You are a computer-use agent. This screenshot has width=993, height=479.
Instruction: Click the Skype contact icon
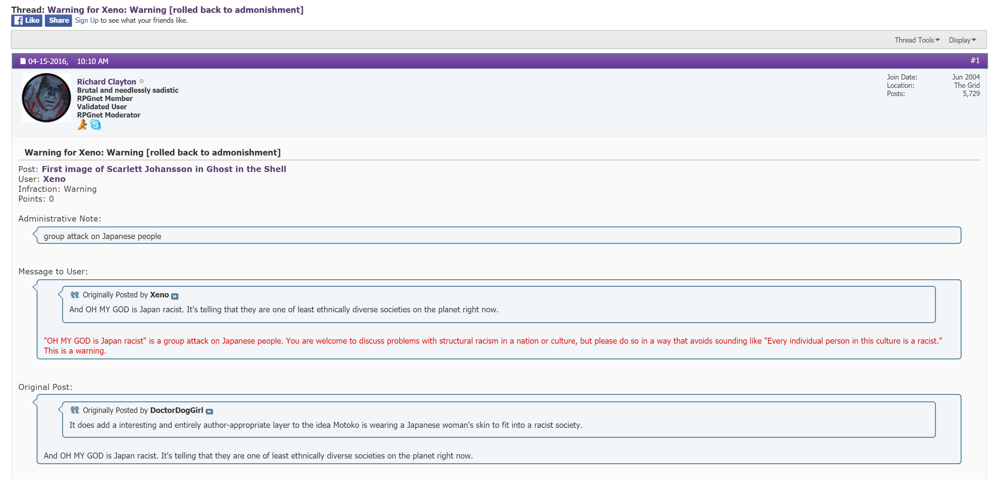tap(96, 124)
